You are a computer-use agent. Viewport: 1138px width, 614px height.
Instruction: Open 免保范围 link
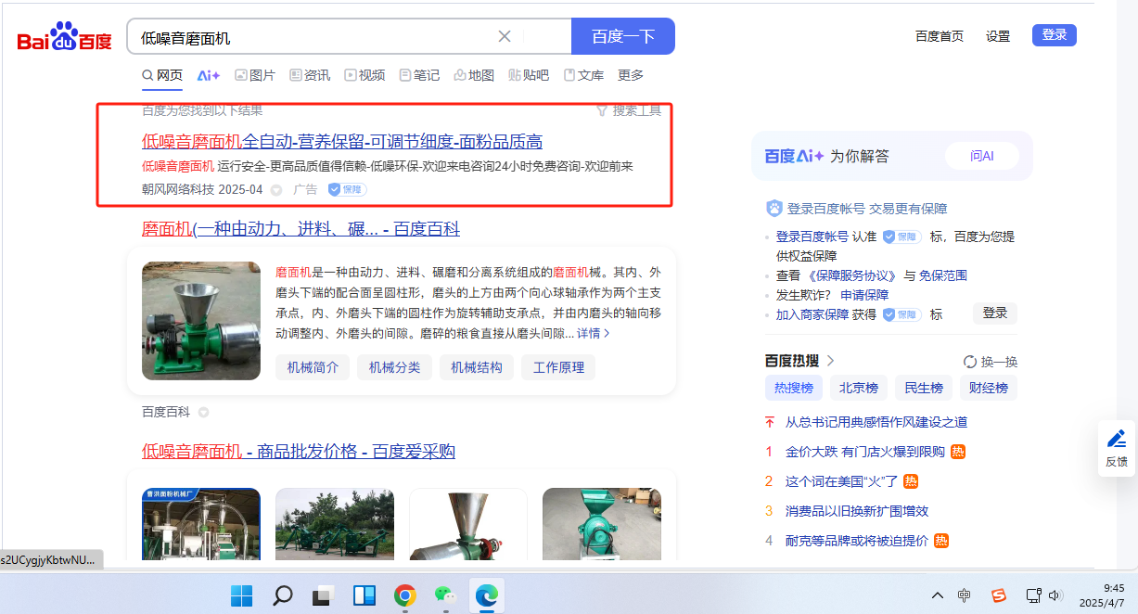pyautogui.click(x=943, y=275)
